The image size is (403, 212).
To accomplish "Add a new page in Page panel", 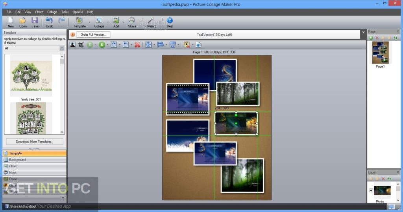I will pos(371,38).
